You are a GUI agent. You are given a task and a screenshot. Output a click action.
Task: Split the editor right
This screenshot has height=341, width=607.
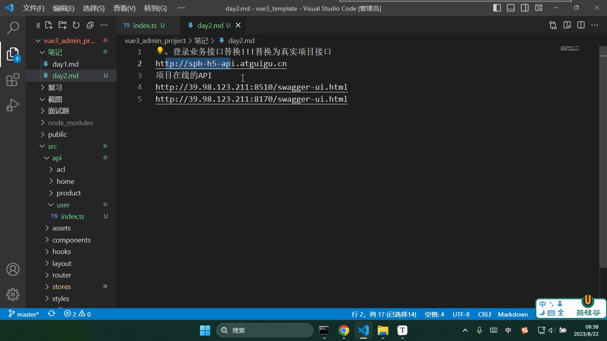pyautogui.click(x=581, y=25)
